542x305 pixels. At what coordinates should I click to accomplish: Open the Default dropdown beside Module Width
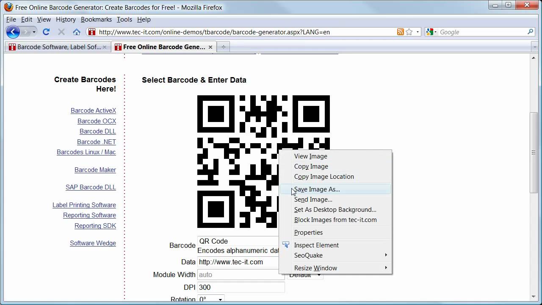tap(305, 275)
